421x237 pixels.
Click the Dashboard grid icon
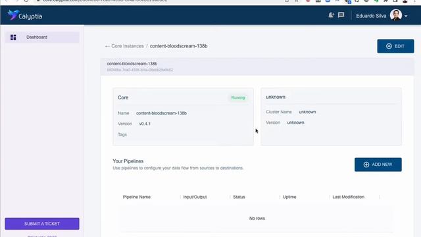[x=13, y=37]
